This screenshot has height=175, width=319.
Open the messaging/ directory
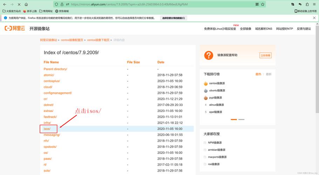[52, 135]
